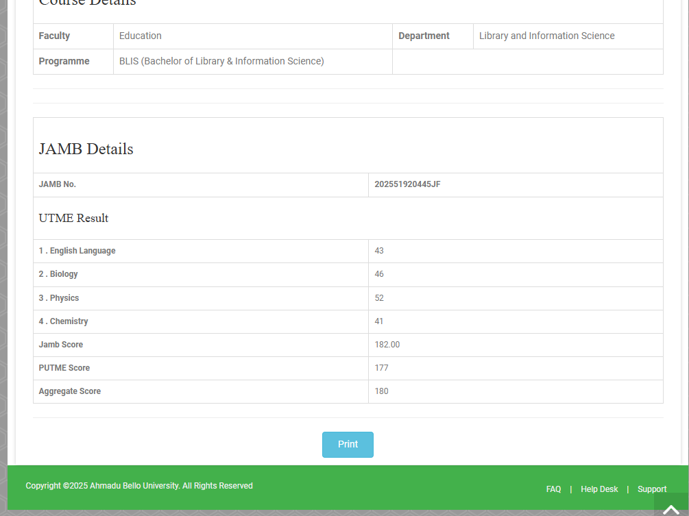The height and width of the screenshot is (516, 689).
Task: Visit the Support footer link
Action: 651,489
